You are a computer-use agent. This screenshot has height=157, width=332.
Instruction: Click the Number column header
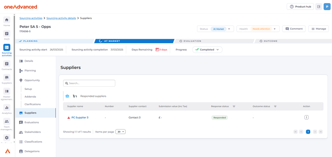click(x=109, y=107)
